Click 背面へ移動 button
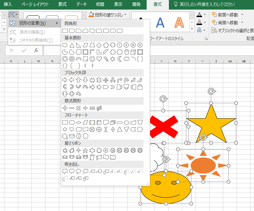Screen dimensions: 254x211 [225, 23]
